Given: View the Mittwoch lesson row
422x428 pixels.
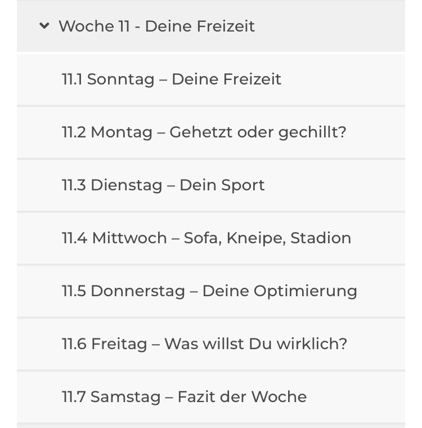Looking at the screenshot, I should click(211, 238).
